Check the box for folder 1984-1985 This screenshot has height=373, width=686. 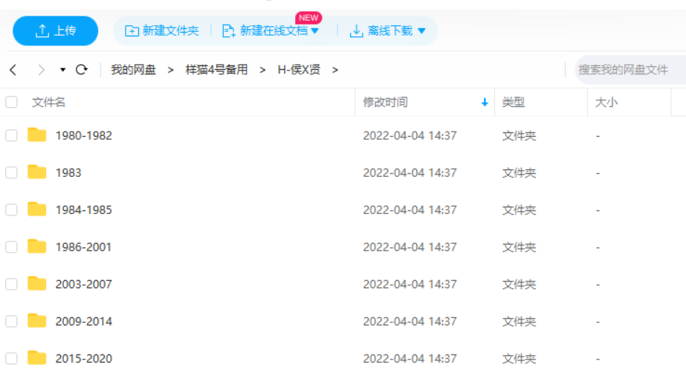pyautogui.click(x=11, y=210)
